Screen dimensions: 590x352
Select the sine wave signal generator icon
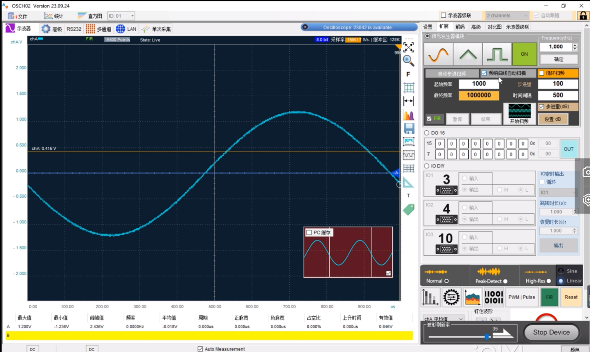pos(438,54)
